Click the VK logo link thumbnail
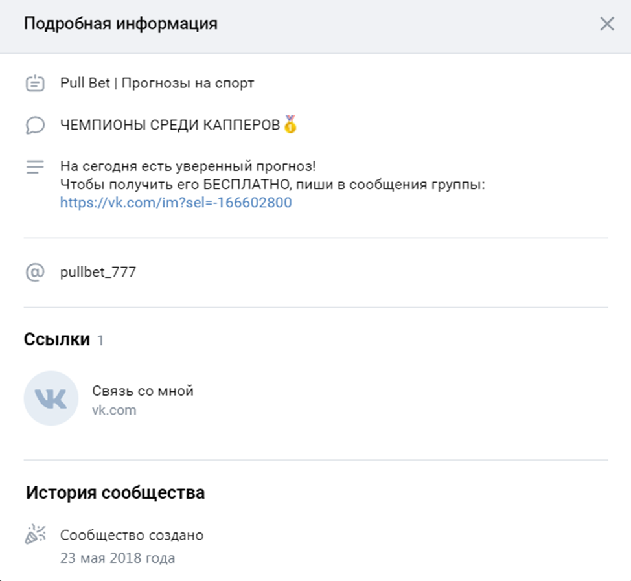Image resolution: width=631 pixels, height=581 pixels. tap(51, 398)
